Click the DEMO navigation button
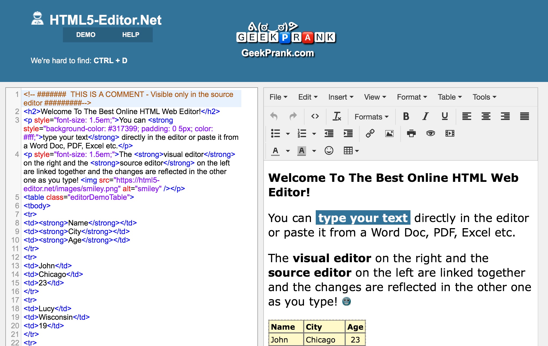Screen dimensions: 548x346 coord(86,35)
